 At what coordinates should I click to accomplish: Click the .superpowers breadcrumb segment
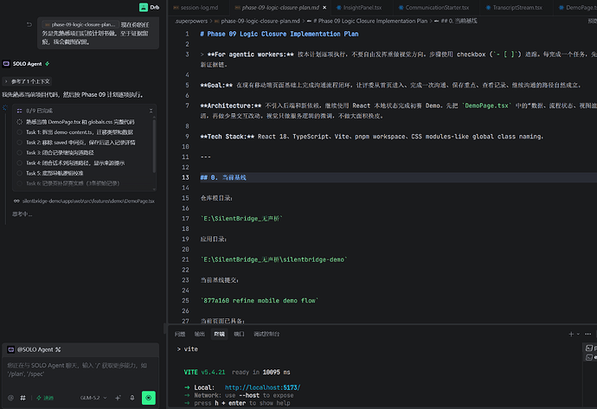point(190,21)
